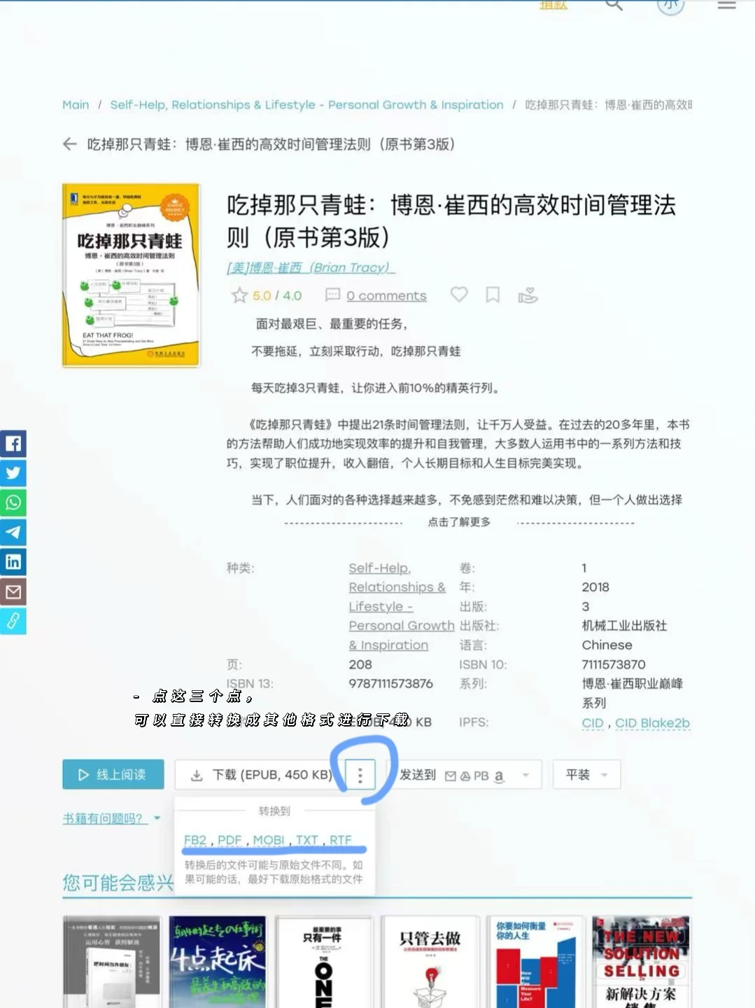Screen dimensions: 755x1008
Task: Open the 只管去做 recommended book
Action: 430,962
